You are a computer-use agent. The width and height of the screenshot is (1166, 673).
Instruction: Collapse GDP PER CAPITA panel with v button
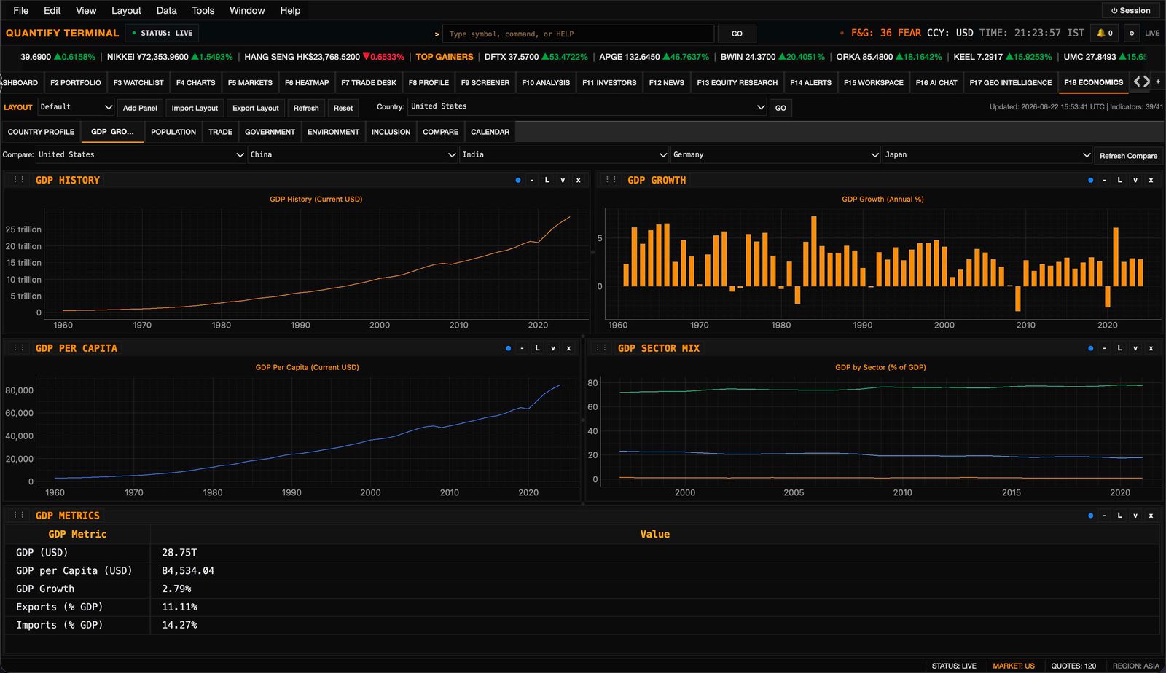(553, 348)
